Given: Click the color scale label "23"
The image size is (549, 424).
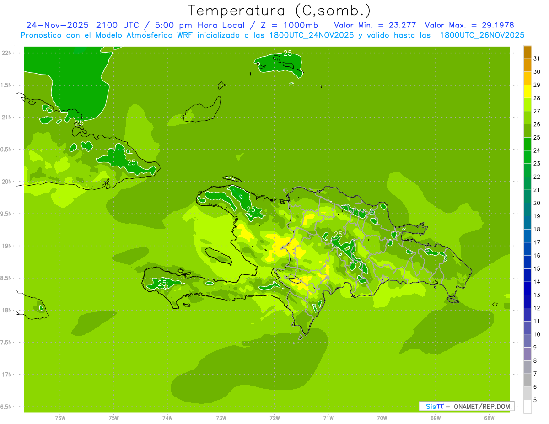Looking at the screenshot, I should pyautogui.click(x=537, y=164).
